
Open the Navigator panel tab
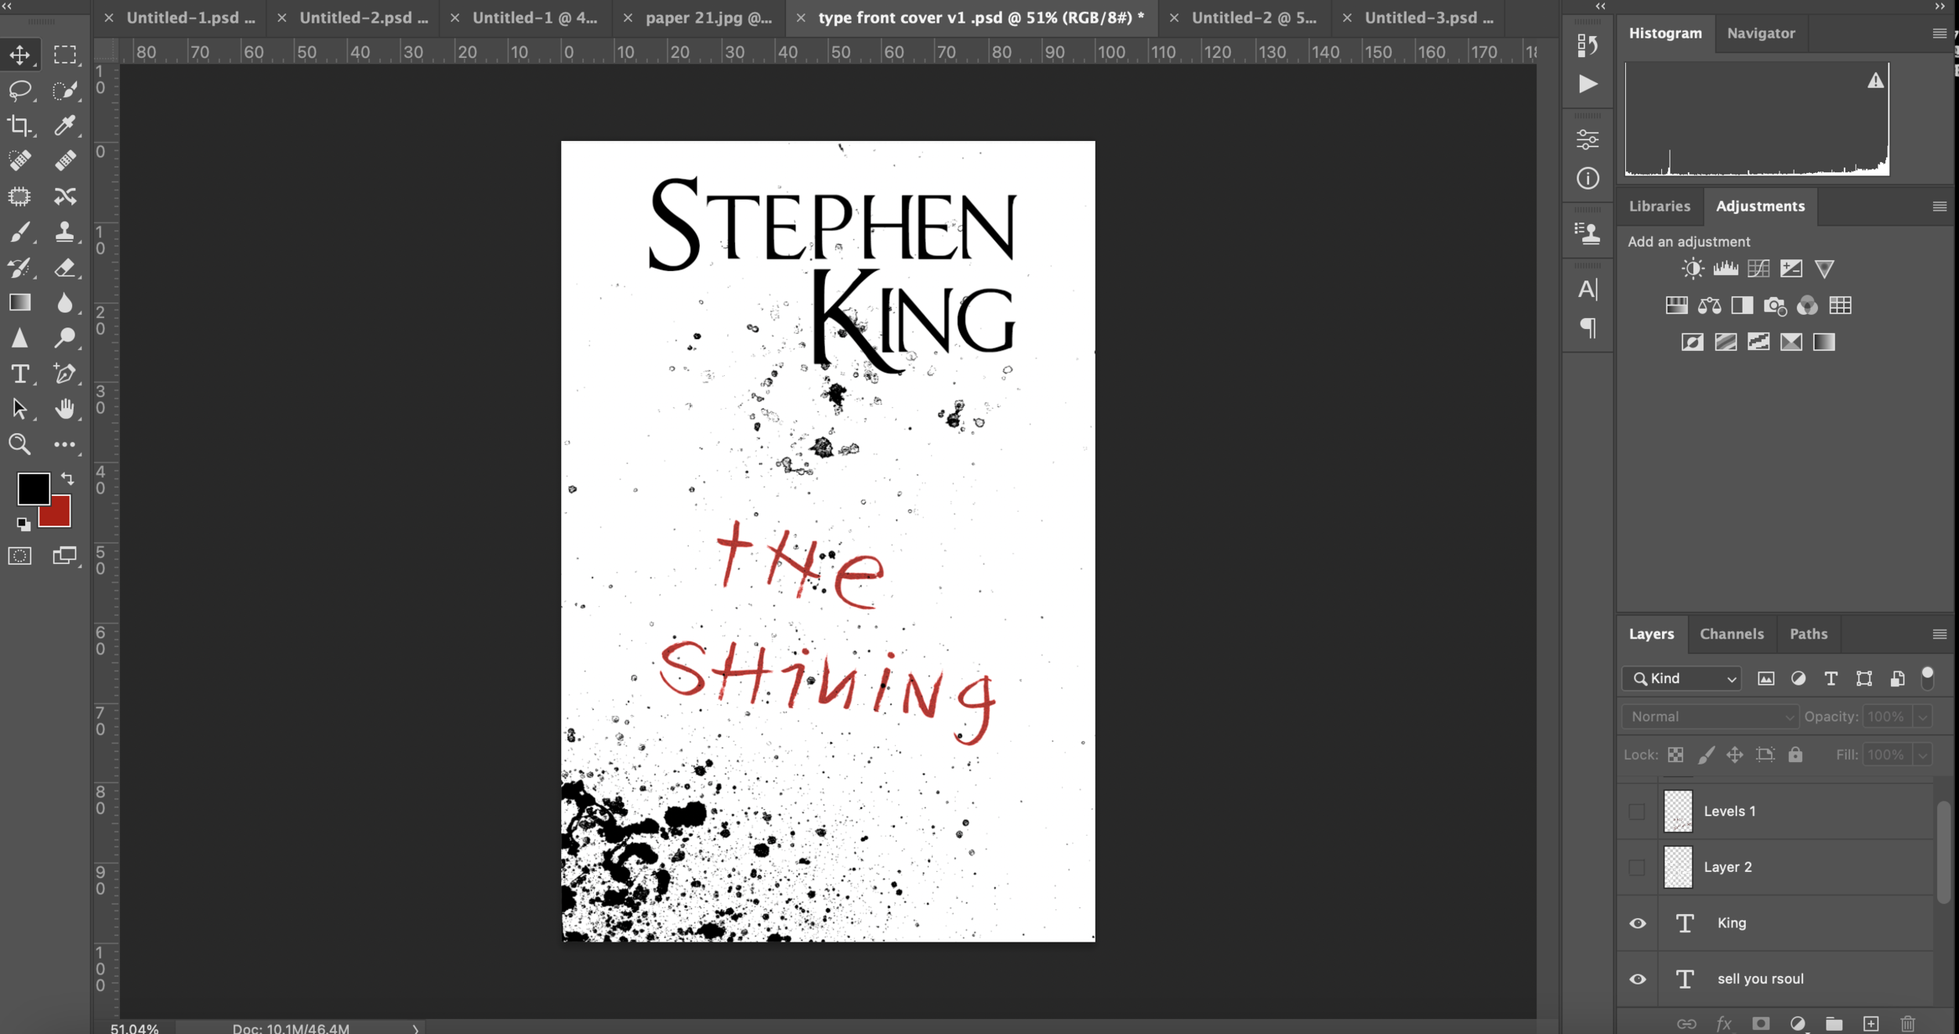1761,33
